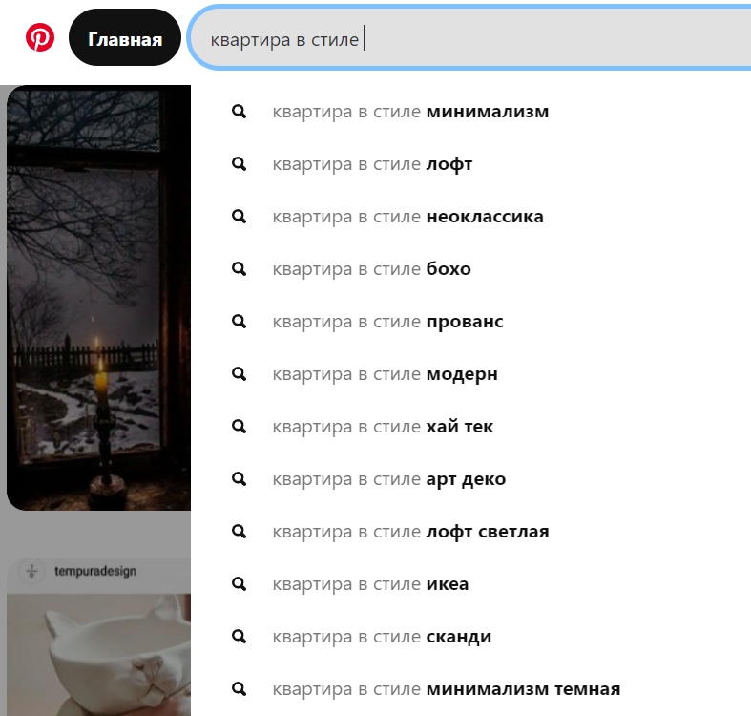Screen dimensions: 751x716
Task: Click search icon beside 'бохо' suggestion
Action: [x=239, y=269]
